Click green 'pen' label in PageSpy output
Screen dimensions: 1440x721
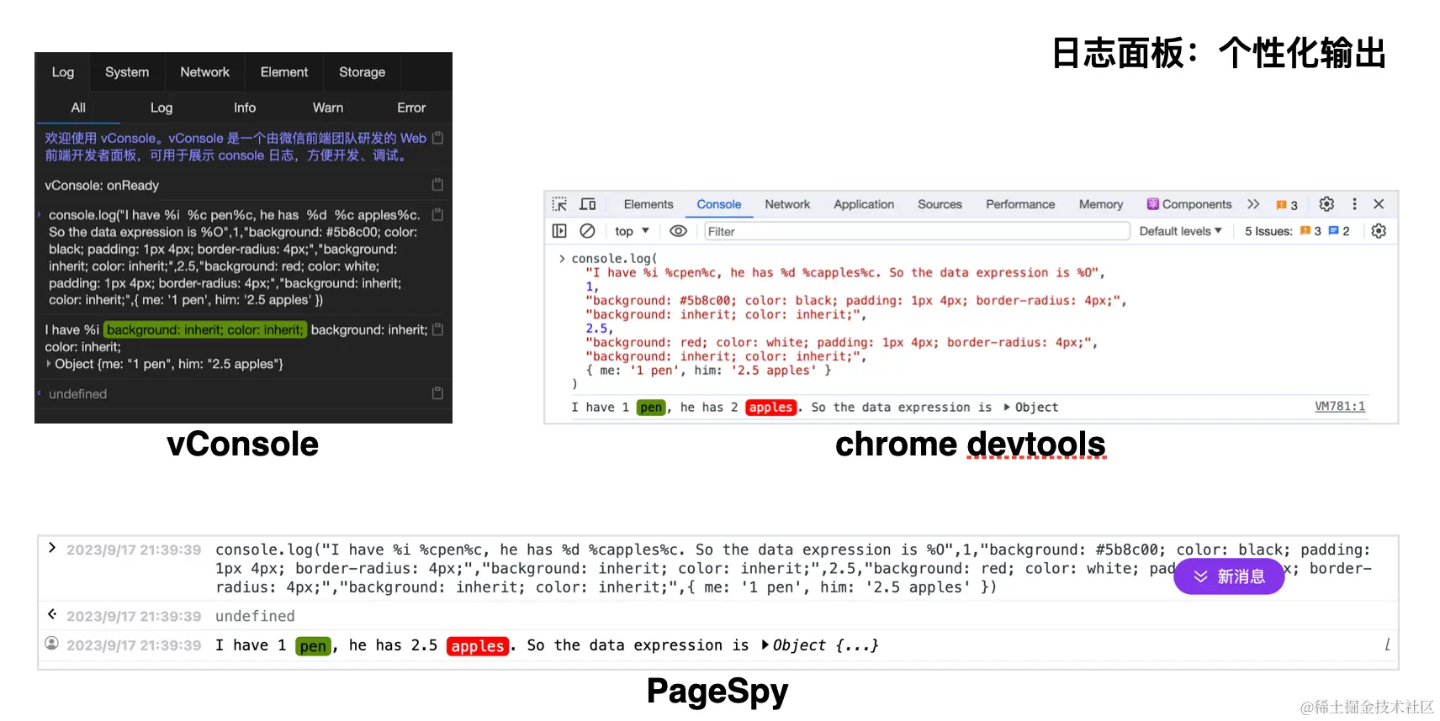pos(313,645)
